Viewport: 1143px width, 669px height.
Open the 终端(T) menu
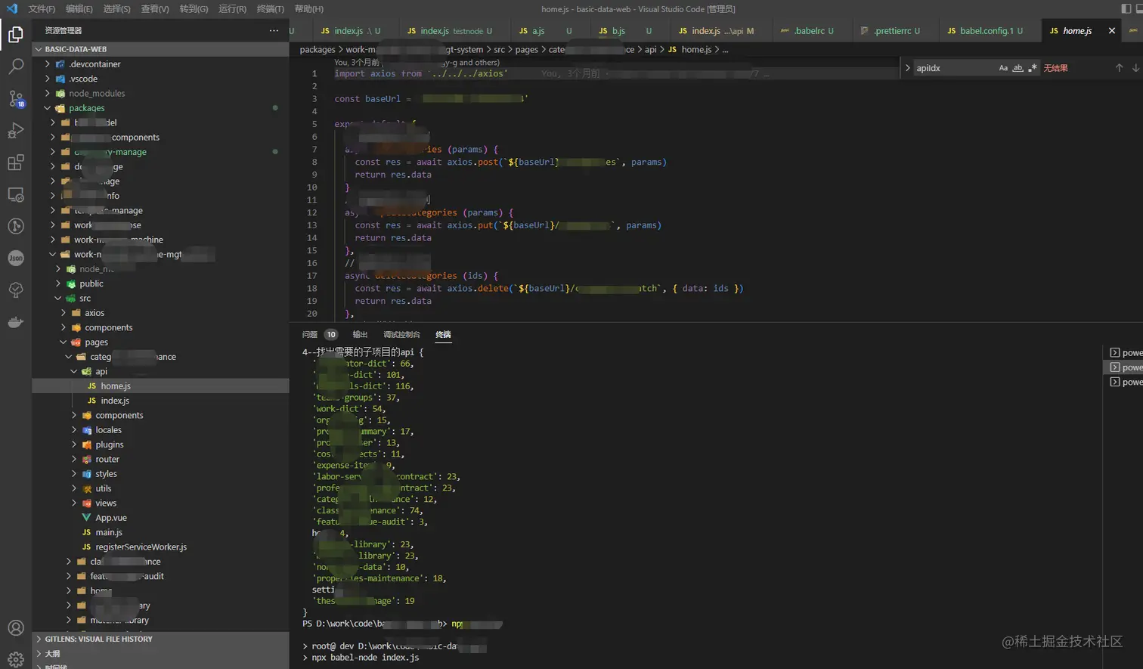(x=271, y=9)
